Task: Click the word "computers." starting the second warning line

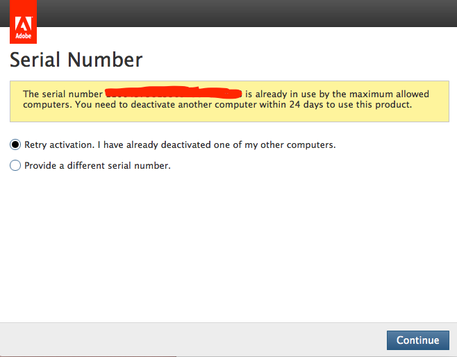Action: coord(46,105)
